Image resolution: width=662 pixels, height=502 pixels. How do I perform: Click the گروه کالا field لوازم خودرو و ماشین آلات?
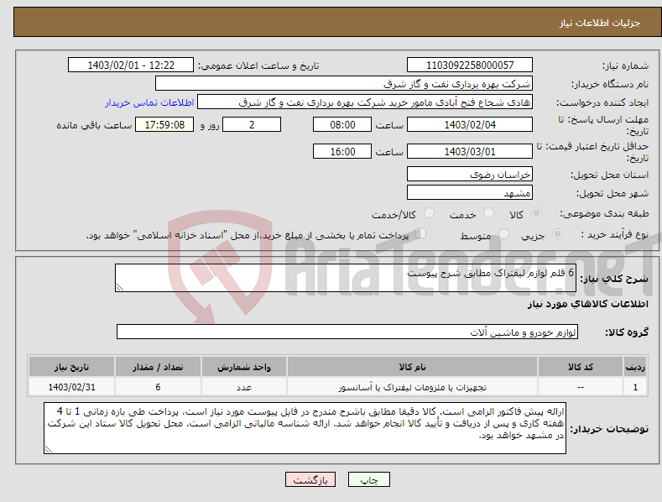(347, 332)
